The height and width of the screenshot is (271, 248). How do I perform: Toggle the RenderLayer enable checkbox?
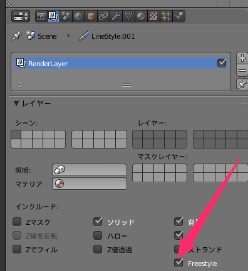tap(222, 63)
